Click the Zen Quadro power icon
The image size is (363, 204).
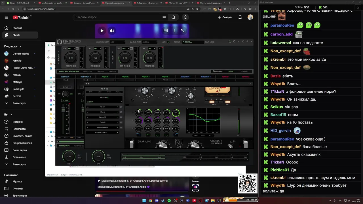(230, 42)
